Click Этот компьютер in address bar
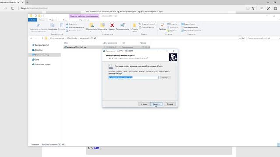Viewport: 280px width, 157px height. click(x=57, y=38)
